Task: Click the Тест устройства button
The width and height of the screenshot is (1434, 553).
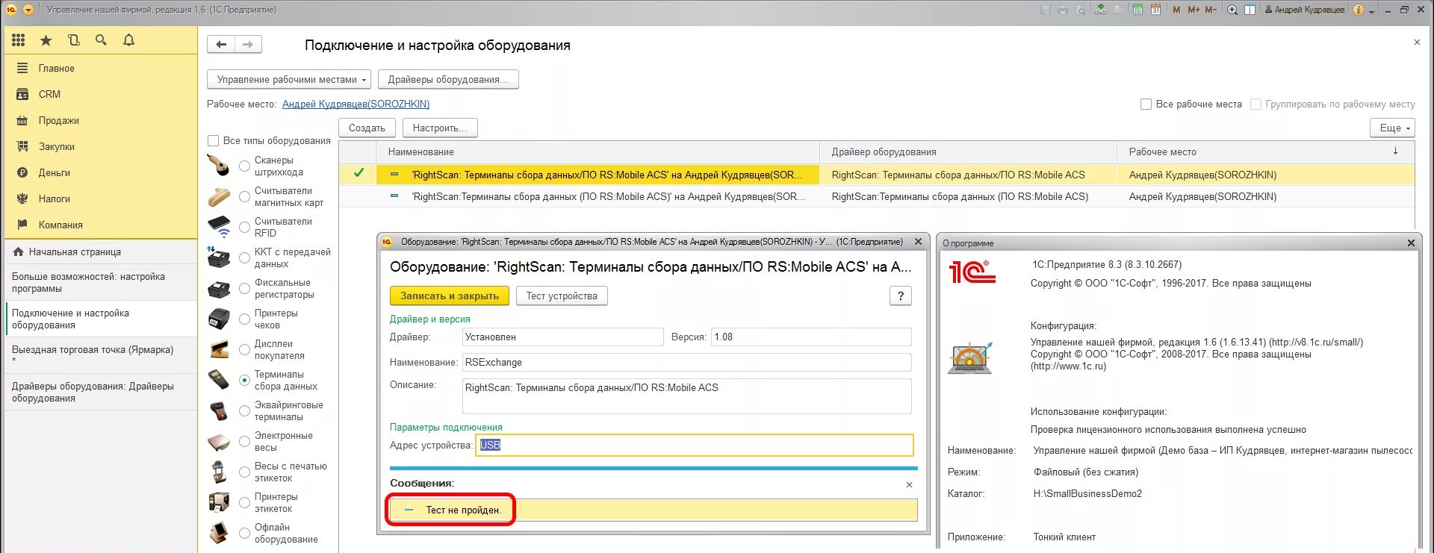Action: click(562, 296)
